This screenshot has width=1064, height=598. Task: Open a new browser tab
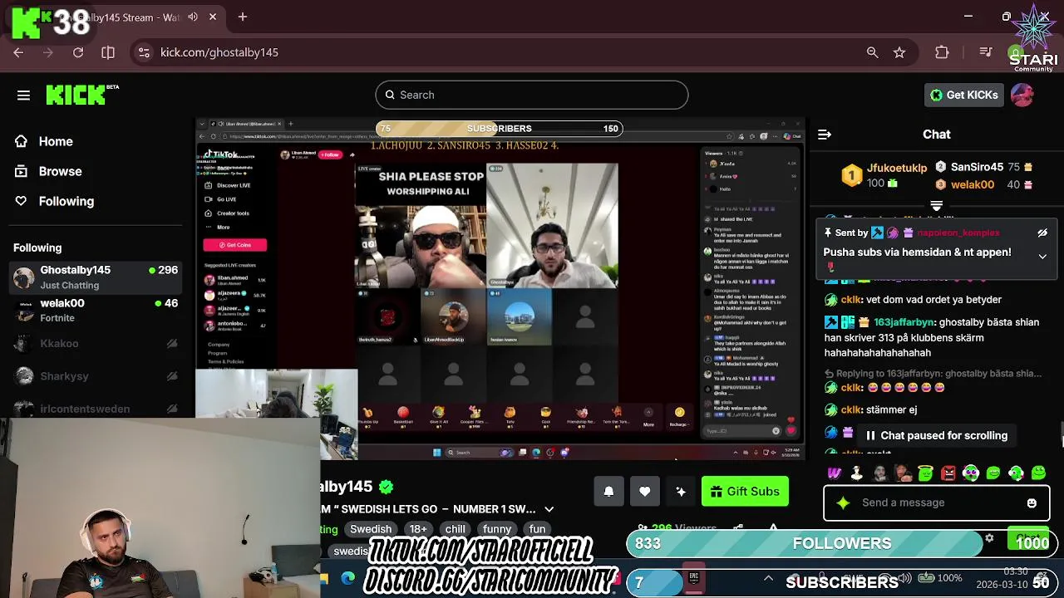pyautogui.click(x=243, y=17)
